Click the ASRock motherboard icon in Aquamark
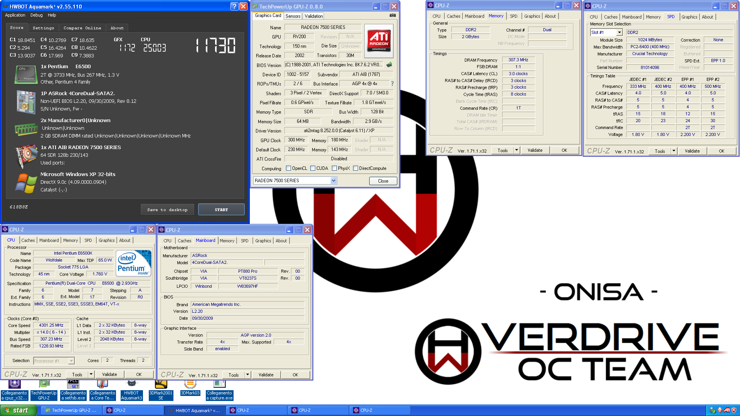Screen dimensions: 740x416 (26, 102)
